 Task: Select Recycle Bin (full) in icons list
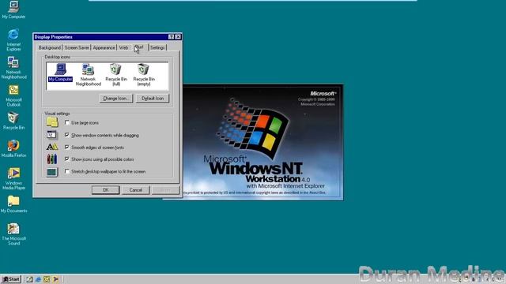coord(116,75)
